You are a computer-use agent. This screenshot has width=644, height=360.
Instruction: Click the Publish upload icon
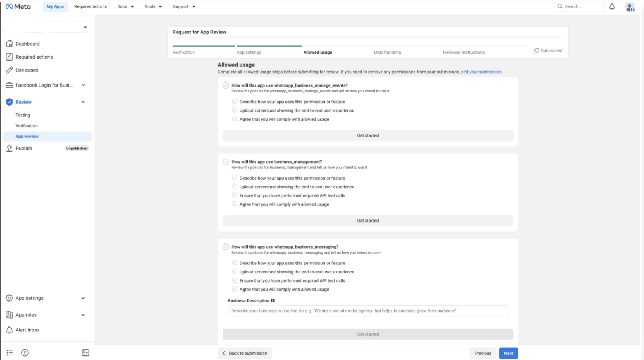click(9, 148)
